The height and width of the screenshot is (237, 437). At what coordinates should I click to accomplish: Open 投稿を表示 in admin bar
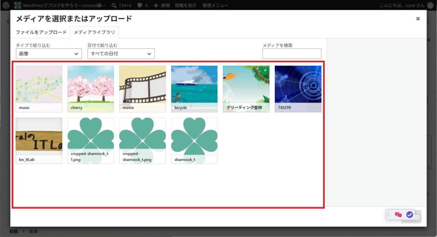186,5
